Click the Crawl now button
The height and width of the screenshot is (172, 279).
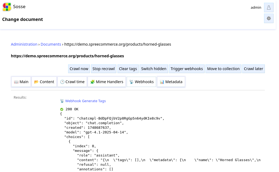click(x=79, y=69)
